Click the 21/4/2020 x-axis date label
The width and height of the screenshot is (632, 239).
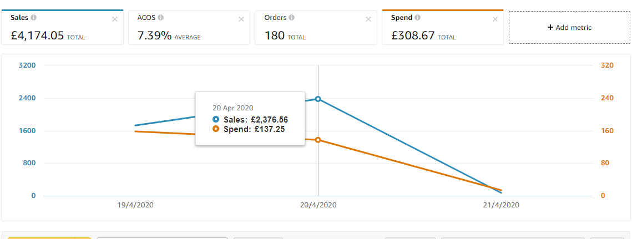tap(502, 205)
